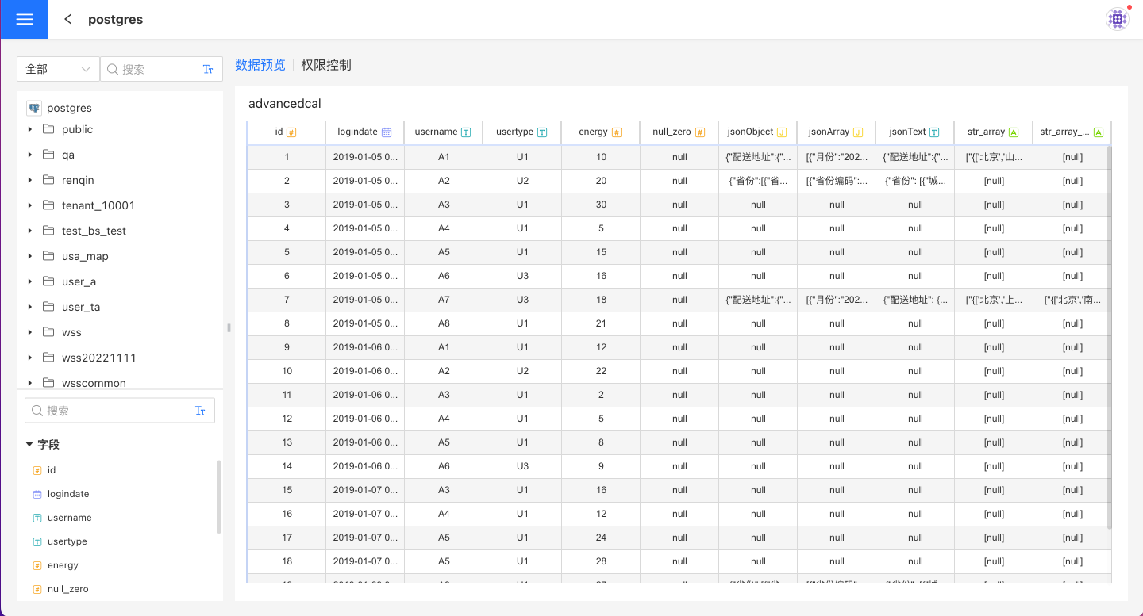1143x616 pixels.
Task: Switch to the 权限控制 tab
Action: [325, 65]
